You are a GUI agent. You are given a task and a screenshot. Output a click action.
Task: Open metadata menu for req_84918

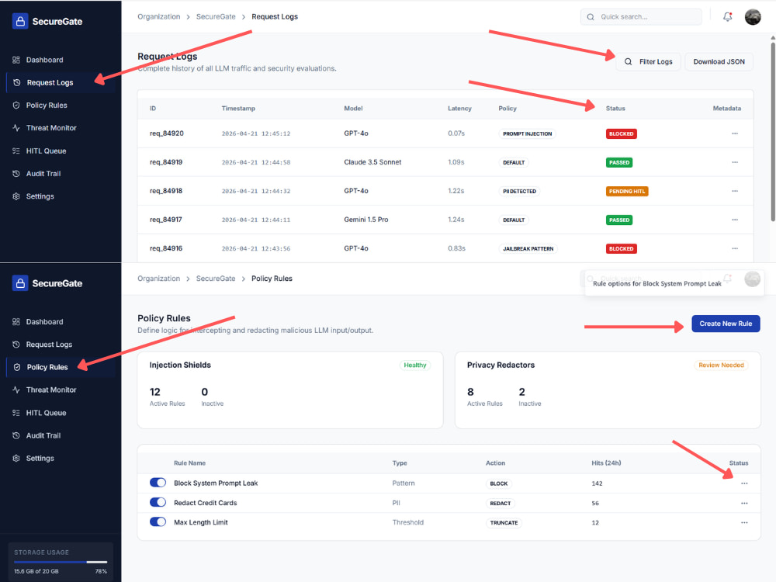pos(735,191)
